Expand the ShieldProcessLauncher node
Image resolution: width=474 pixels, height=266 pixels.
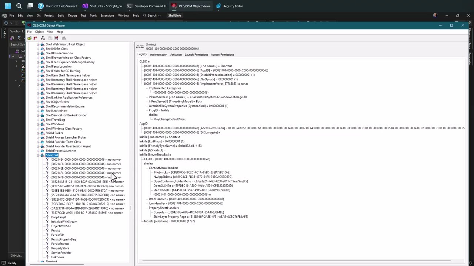click(38, 151)
